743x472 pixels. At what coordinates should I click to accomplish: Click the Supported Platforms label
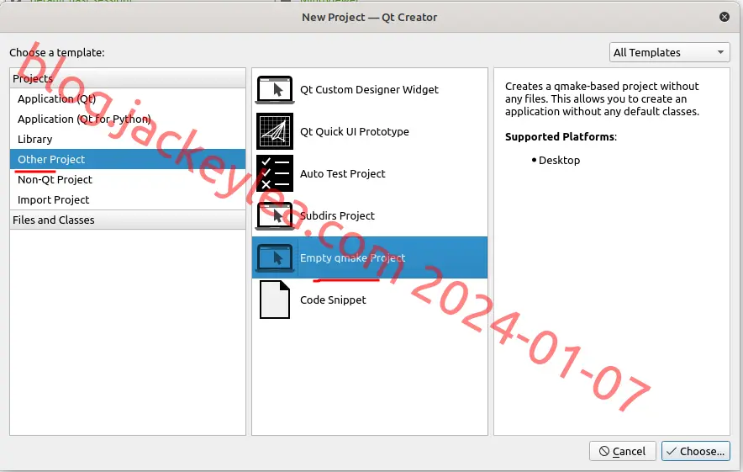[561, 136]
